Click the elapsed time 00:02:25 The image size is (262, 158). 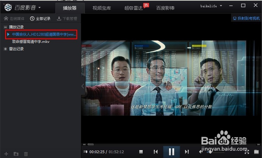click(97, 152)
